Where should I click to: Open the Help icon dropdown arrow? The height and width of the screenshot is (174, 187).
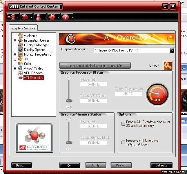pyautogui.click(x=72, y=17)
